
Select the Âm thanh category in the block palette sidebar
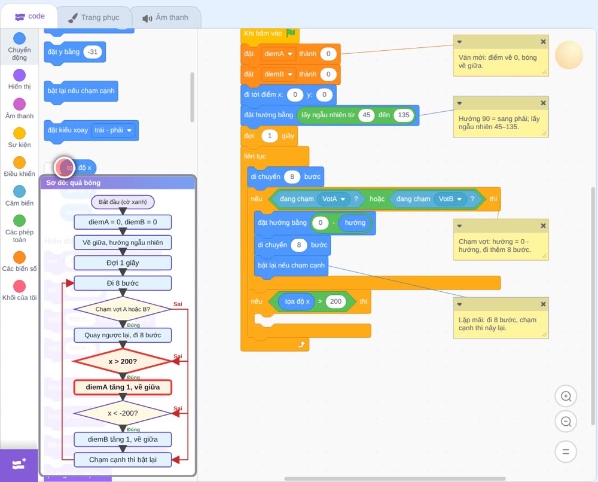click(x=19, y=109)
